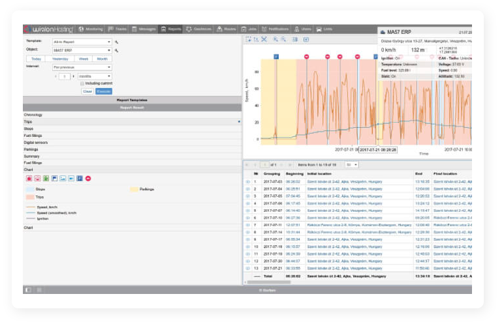
Task: Click the Stops light-blue legend swatch
Action: [x=30, y=190]
